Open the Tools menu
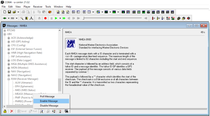Screen dimensions: 210x116 pos(48,7)
